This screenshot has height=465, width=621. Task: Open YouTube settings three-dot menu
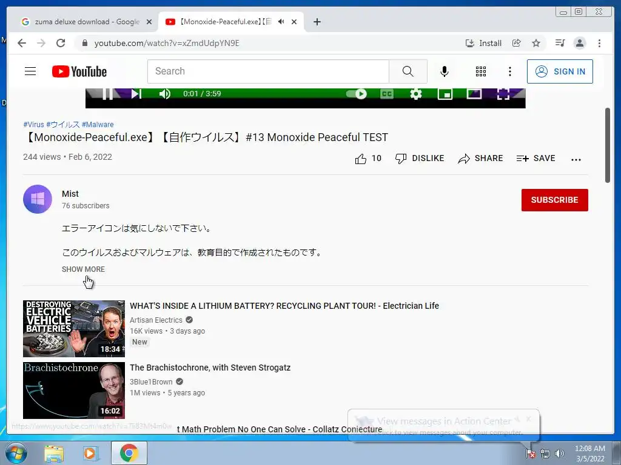pyautogui.click(x=510, y=71)
